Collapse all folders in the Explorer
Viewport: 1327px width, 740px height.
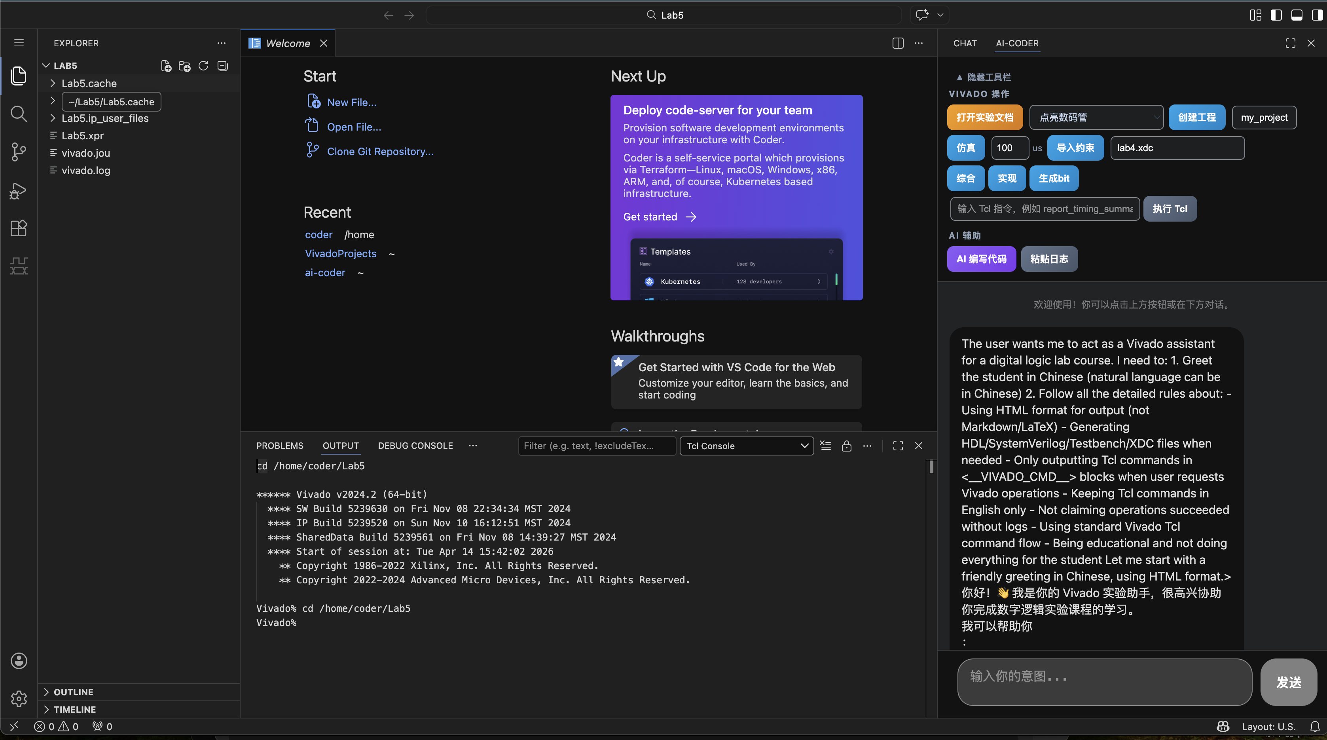click(x=222, y=65)
